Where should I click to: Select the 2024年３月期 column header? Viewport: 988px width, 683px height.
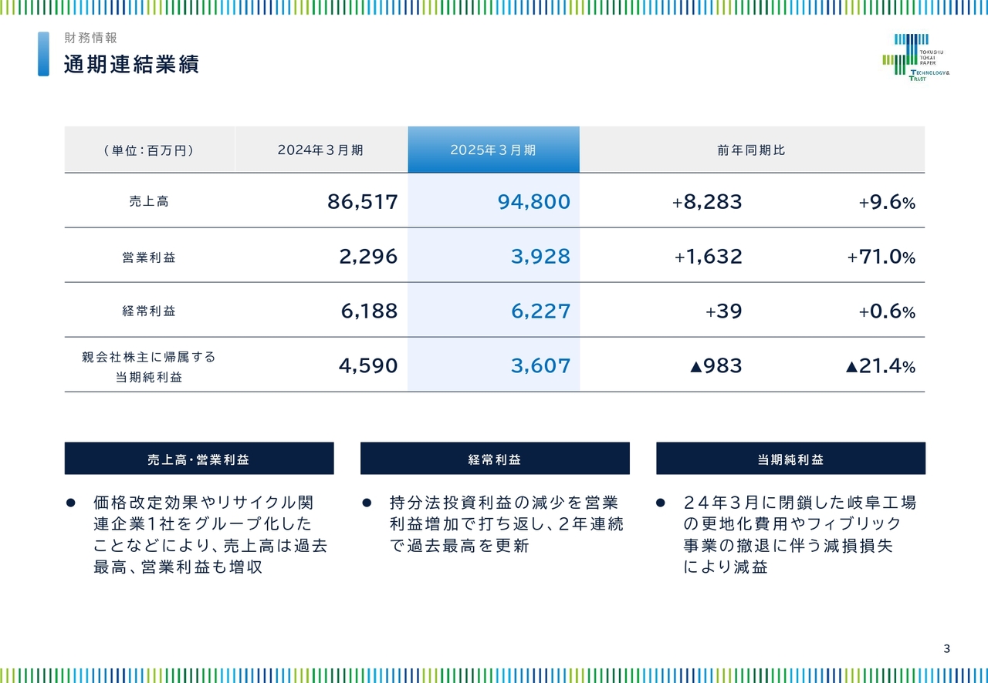point(321,148)
